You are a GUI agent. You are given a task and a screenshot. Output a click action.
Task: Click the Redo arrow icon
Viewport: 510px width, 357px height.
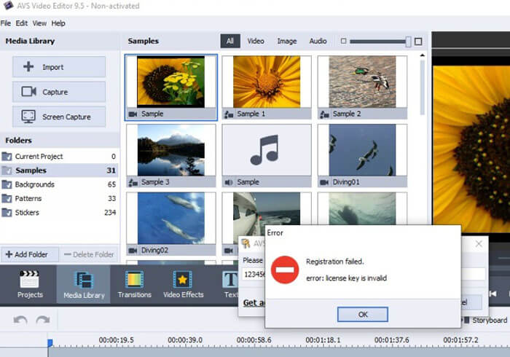pyautogui.click(x=42, y=320)
